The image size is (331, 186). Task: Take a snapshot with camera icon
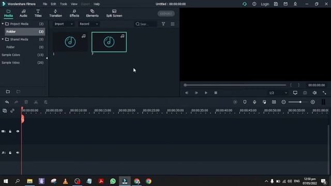point(305,93)
